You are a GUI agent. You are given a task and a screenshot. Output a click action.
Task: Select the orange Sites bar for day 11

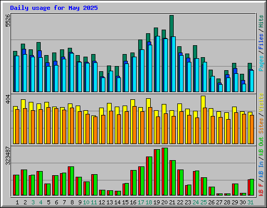[x=95, y=130]
